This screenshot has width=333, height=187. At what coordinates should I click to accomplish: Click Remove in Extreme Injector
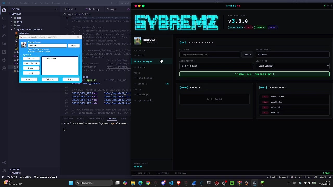(x=31, y=68)
